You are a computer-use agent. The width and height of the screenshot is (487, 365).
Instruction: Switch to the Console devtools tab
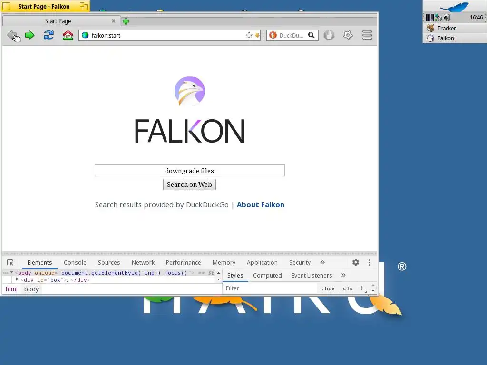(75, 262)
